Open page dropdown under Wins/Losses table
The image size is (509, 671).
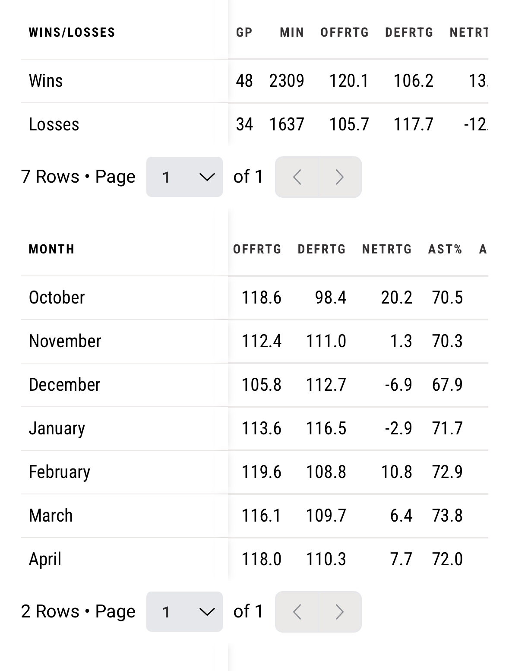184,177
